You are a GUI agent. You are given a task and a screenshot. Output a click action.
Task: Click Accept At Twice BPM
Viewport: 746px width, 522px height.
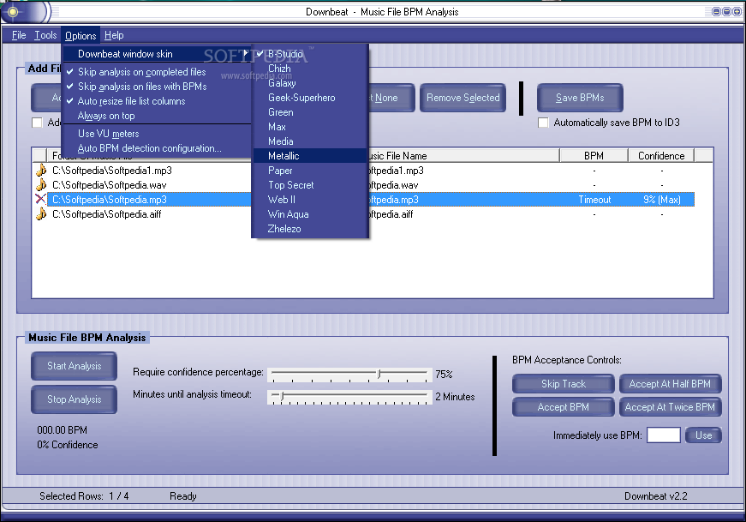(x=670, y=407)
